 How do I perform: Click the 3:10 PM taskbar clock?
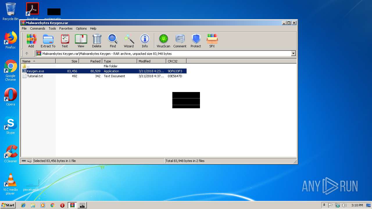(x=357, y=205)
